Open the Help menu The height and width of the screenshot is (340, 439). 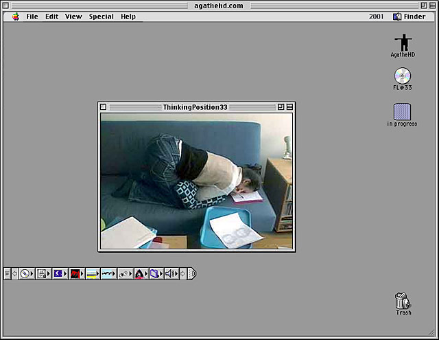128,16
